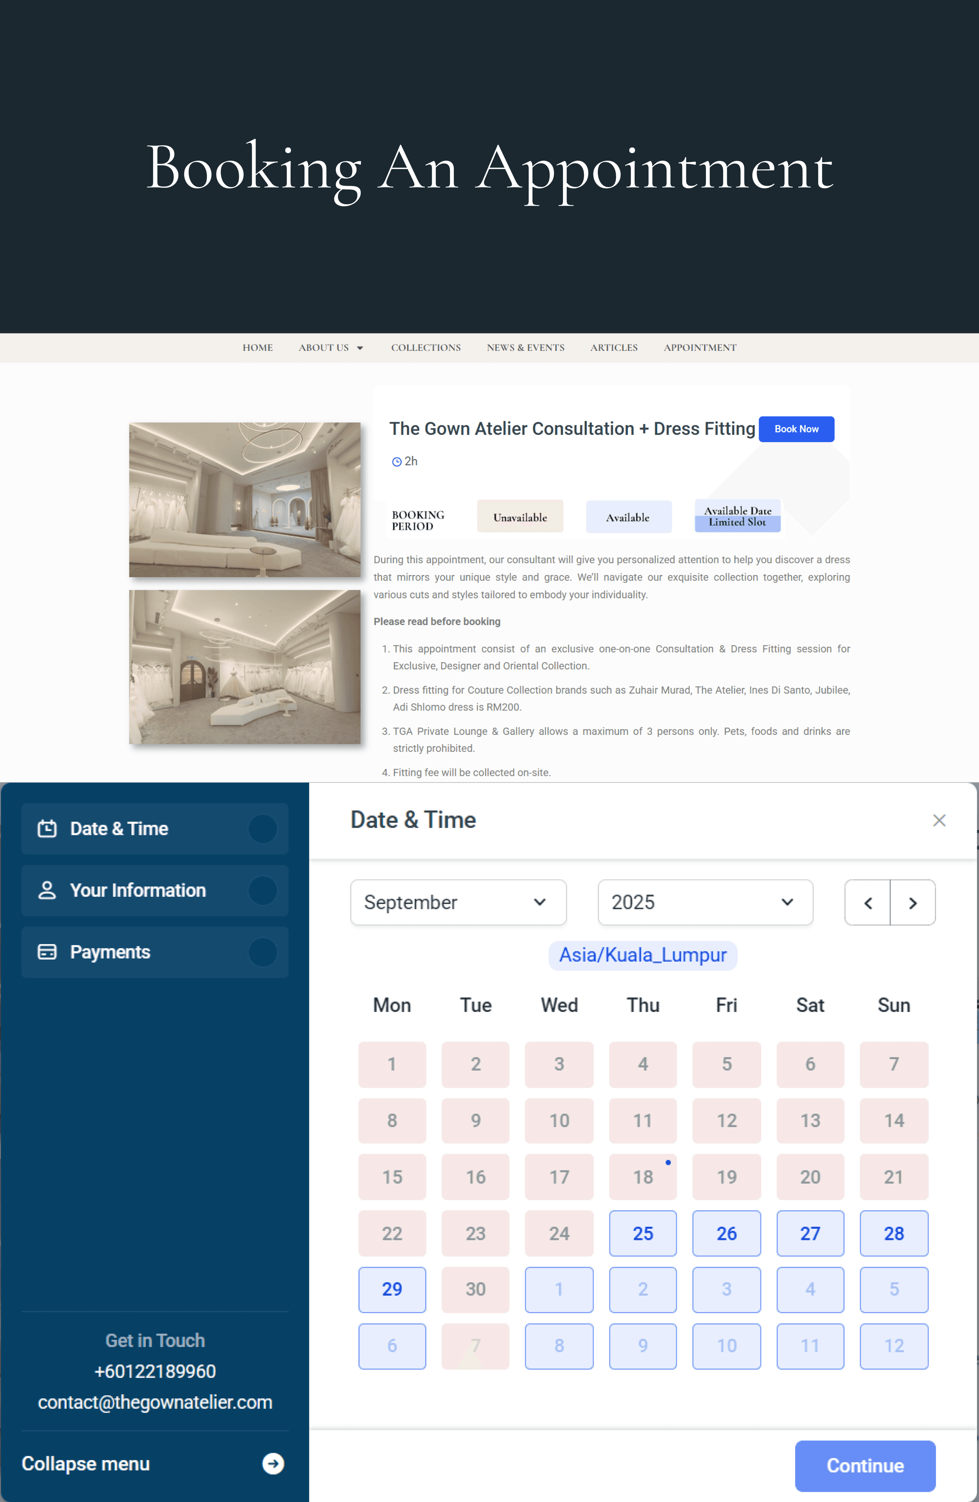Open the About Us menu item
Viewport: 979px width, 1502px height.
(324, 348)
